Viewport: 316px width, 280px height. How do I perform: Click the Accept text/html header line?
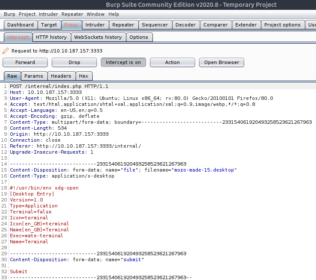click(x=132, y=104)
